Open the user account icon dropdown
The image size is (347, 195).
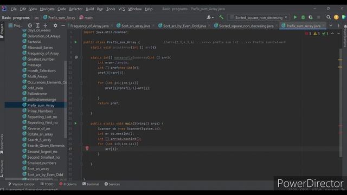(210, 17)
